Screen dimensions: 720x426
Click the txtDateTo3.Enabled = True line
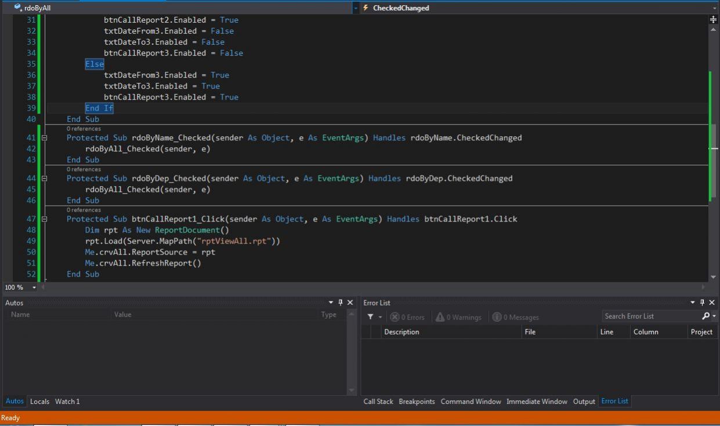point(162,86)
